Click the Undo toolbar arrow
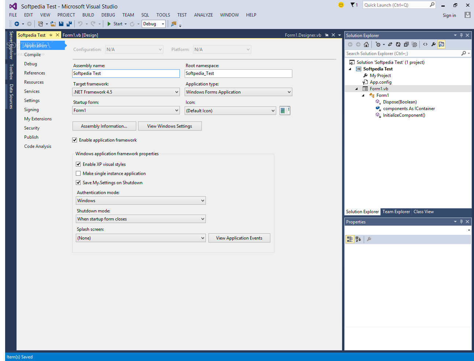The height and width of the screenshot is (361, 474). point(80,24)
